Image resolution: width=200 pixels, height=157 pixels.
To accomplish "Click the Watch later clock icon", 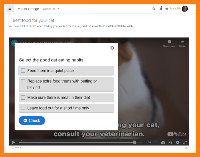I will click(x=169, y=42).
